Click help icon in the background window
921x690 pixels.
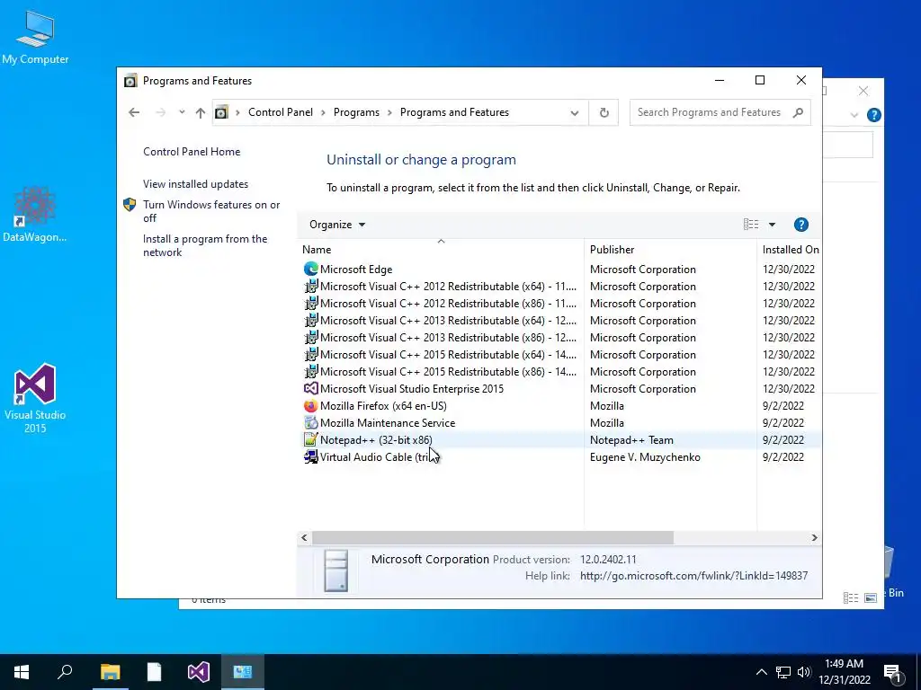point(874,115)
